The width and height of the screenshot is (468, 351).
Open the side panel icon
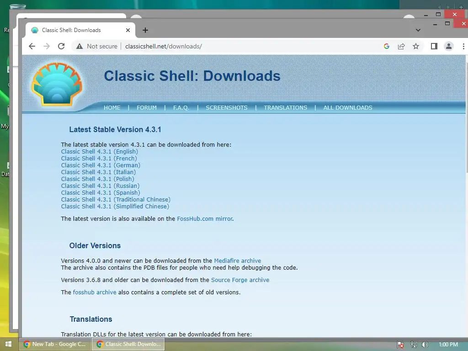pyautogui.click(x=434, y=46)
